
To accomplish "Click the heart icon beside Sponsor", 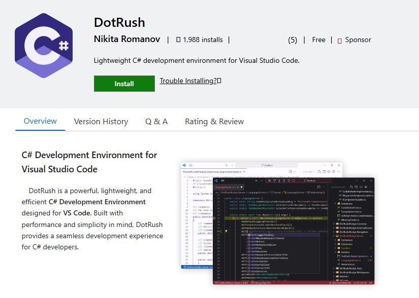I will (340, 41).
